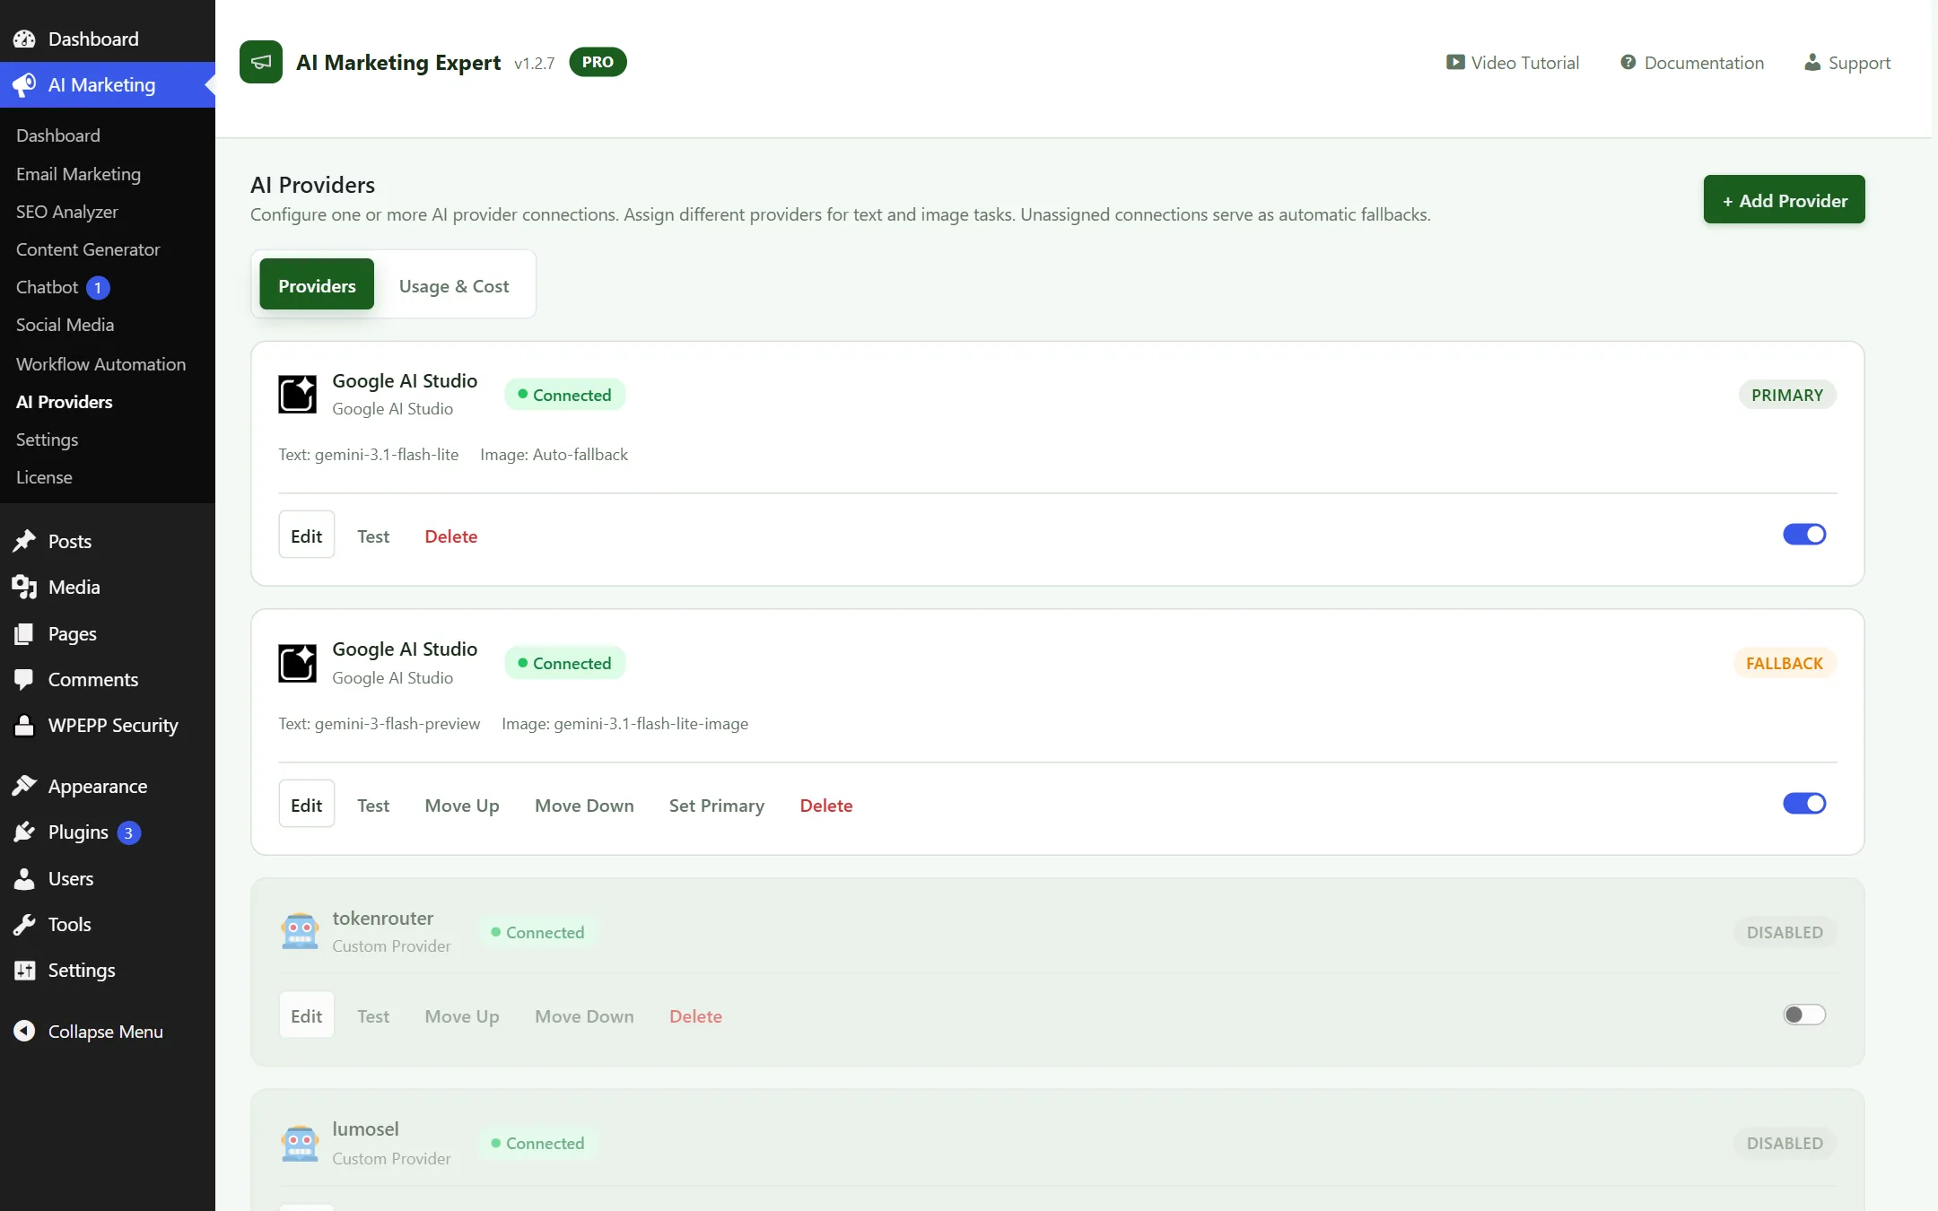Switch to the Usage & Cost tab

point(454,285)
